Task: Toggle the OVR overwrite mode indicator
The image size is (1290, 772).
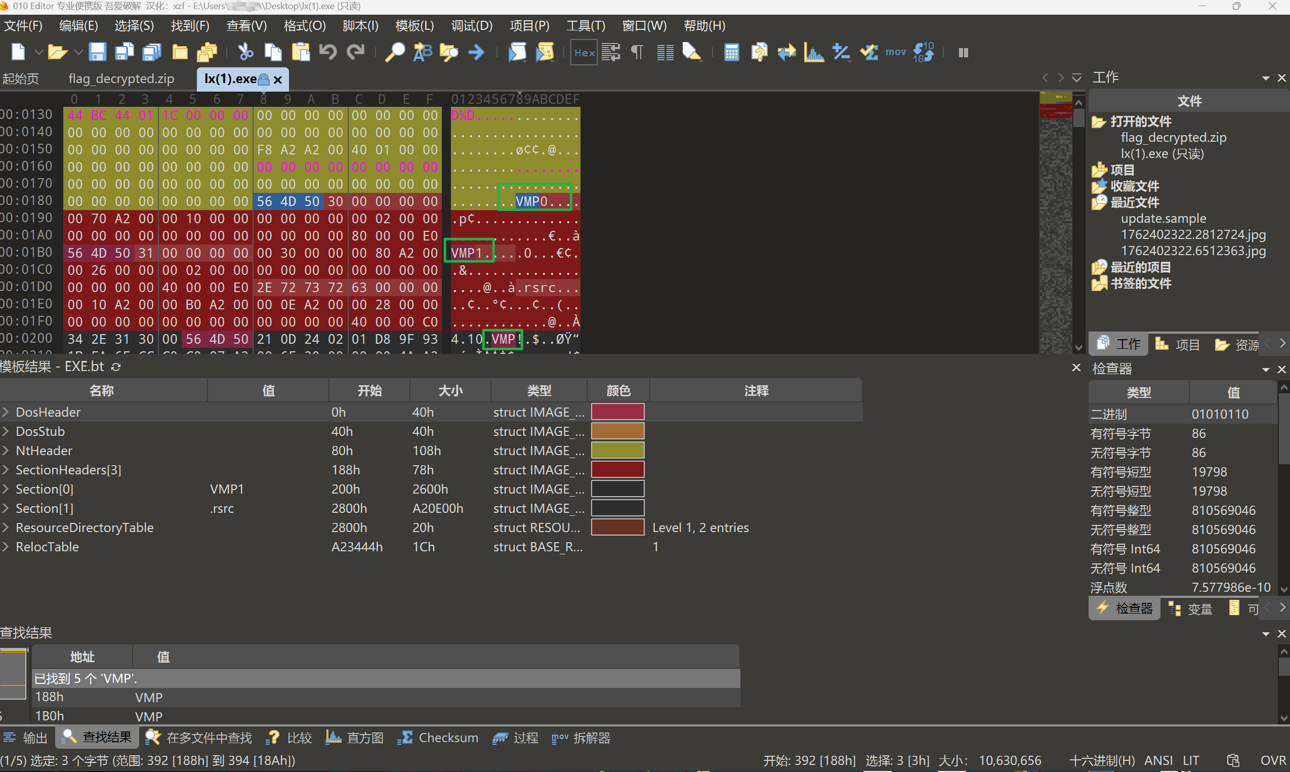Action: [1273, 760]
